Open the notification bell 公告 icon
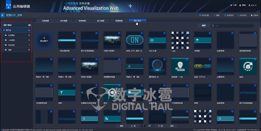Viewport: 261px width, 131px height. click(231, 5)
